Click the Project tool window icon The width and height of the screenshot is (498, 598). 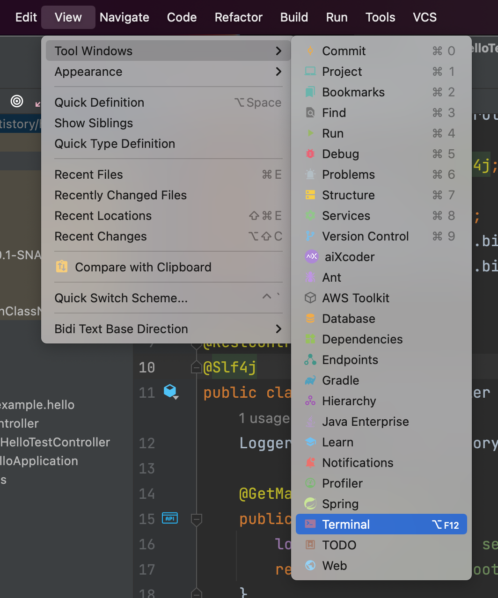(310, 71)
